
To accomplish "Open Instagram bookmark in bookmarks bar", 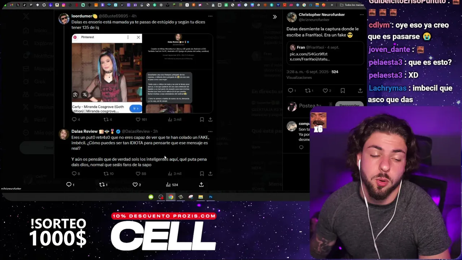I will (x=64, y=5).
